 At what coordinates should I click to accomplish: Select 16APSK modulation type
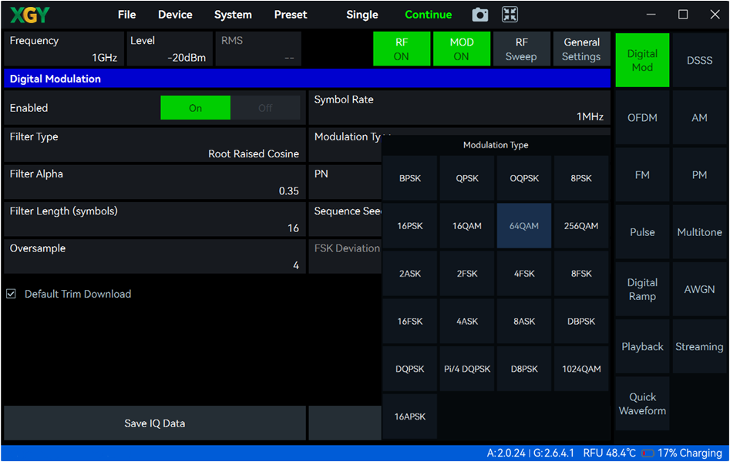pos(409,416)
